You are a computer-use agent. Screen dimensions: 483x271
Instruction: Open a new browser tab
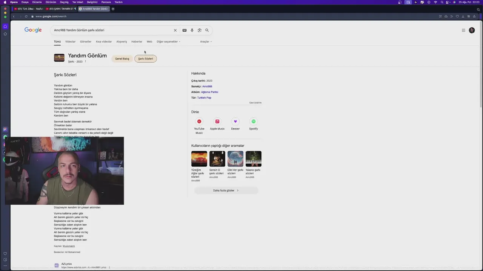[x=113, y=9]
